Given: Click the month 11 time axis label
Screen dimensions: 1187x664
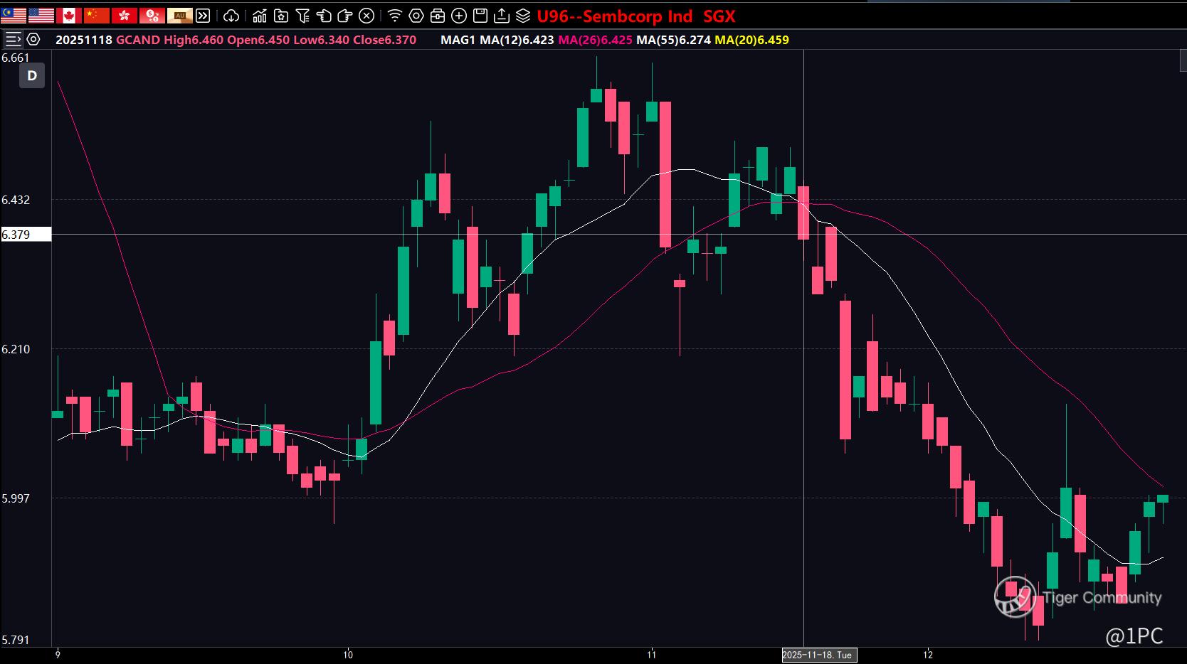Looking at the screenshot, I should pos(652,654).
